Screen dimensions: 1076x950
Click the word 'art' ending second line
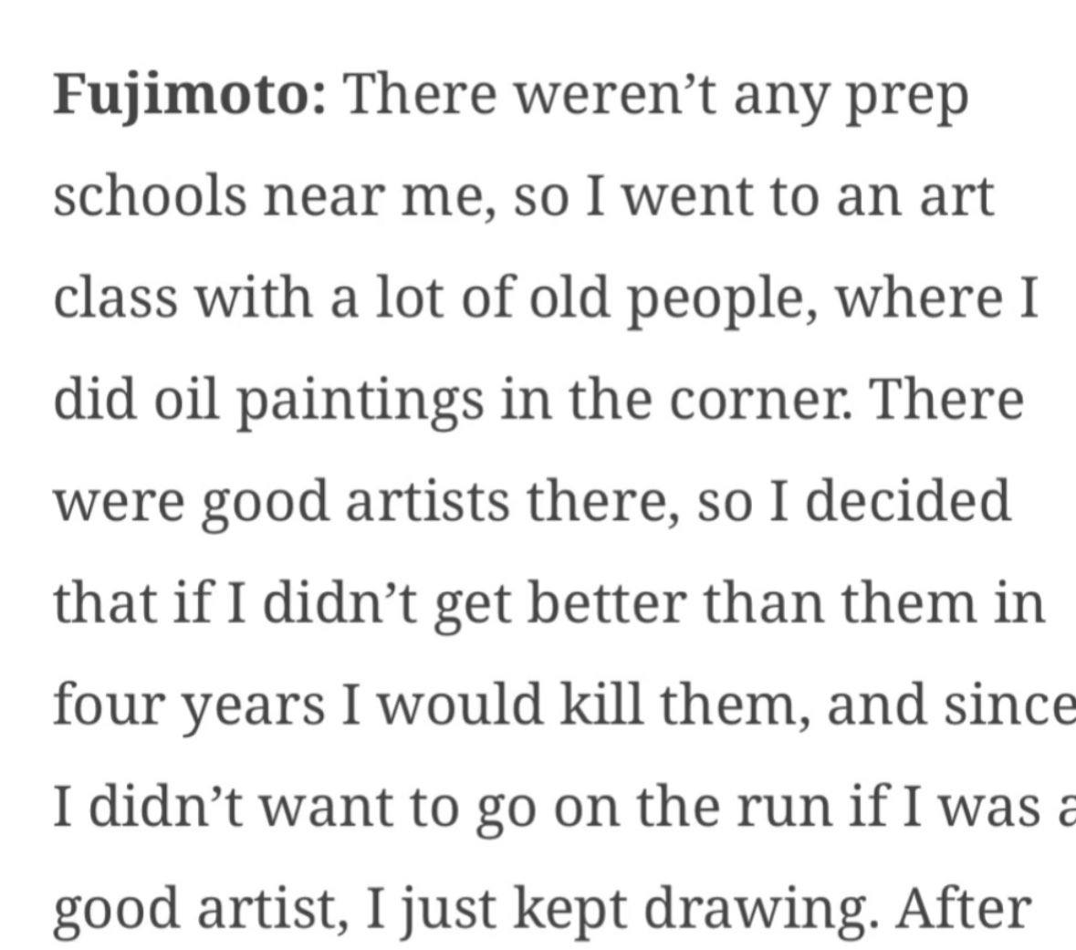956,199
